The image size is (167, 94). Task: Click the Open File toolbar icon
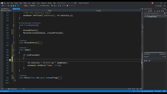11,6
